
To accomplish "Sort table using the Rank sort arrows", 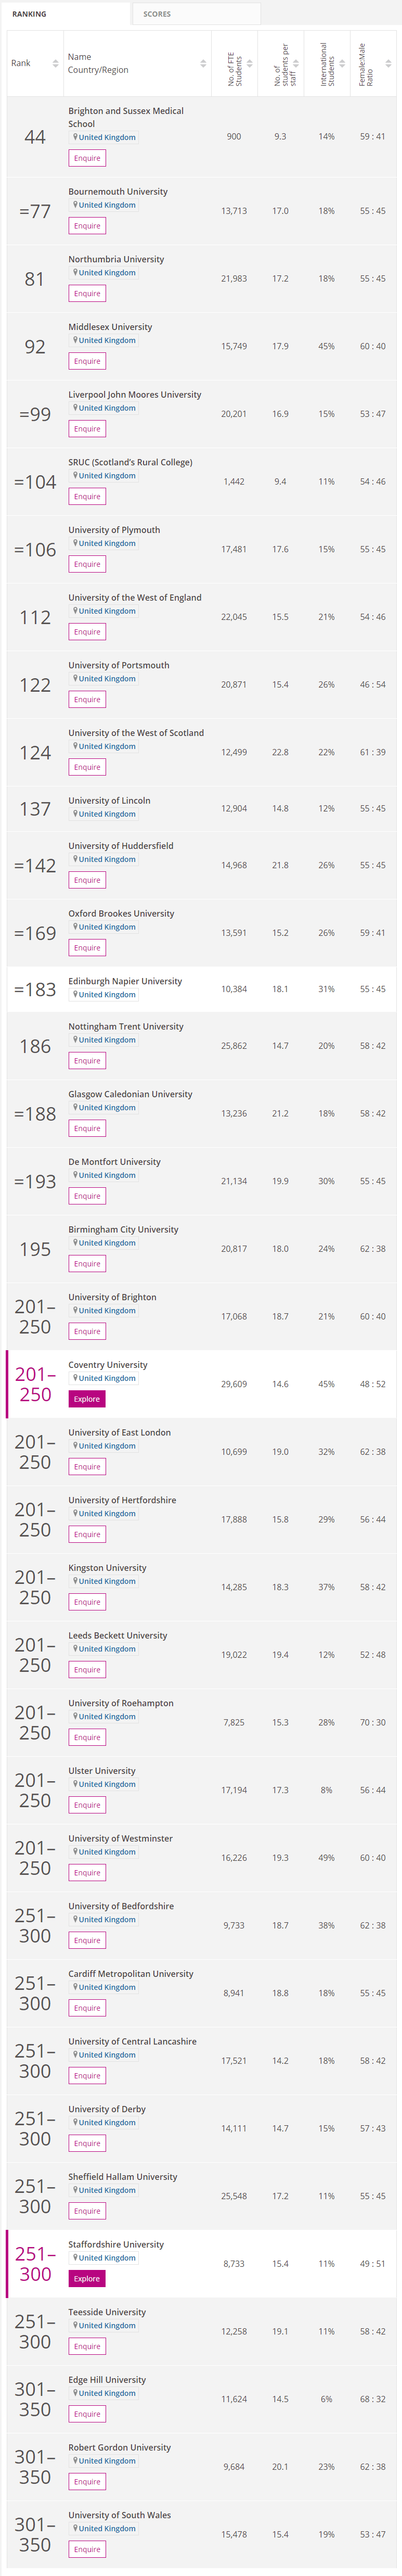I will (x=55, y=63).
